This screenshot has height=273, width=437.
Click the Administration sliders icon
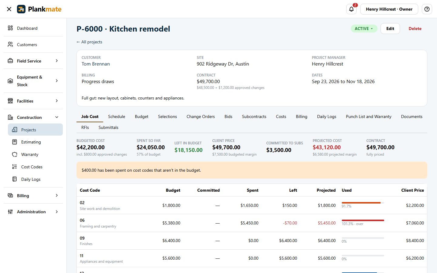[x=10, y=212]
